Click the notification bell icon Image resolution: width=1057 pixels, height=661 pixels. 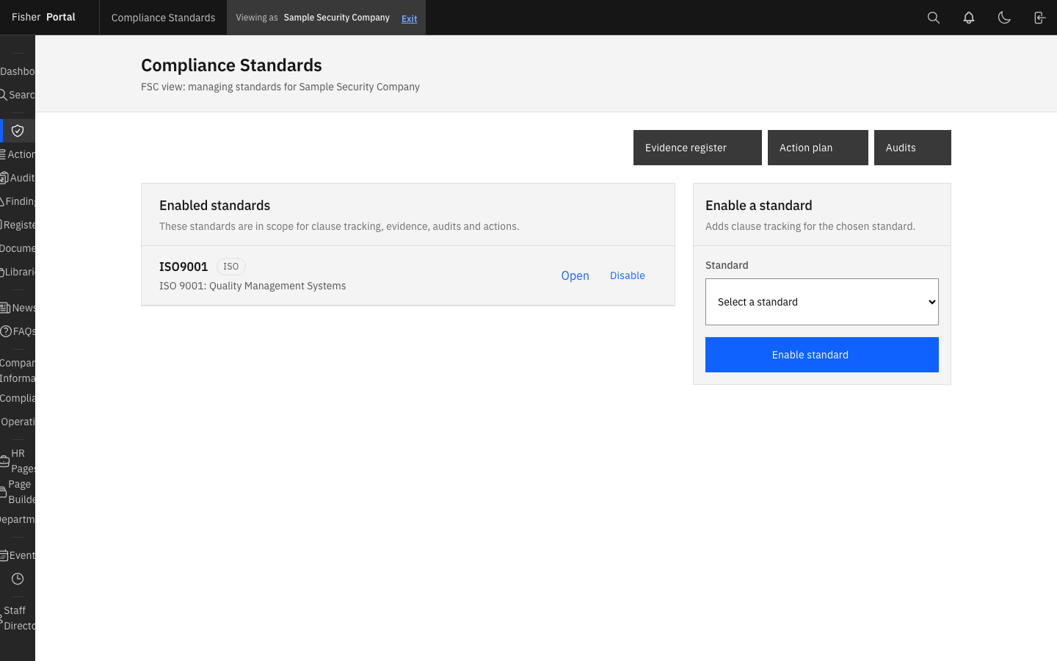click(969, 17)
